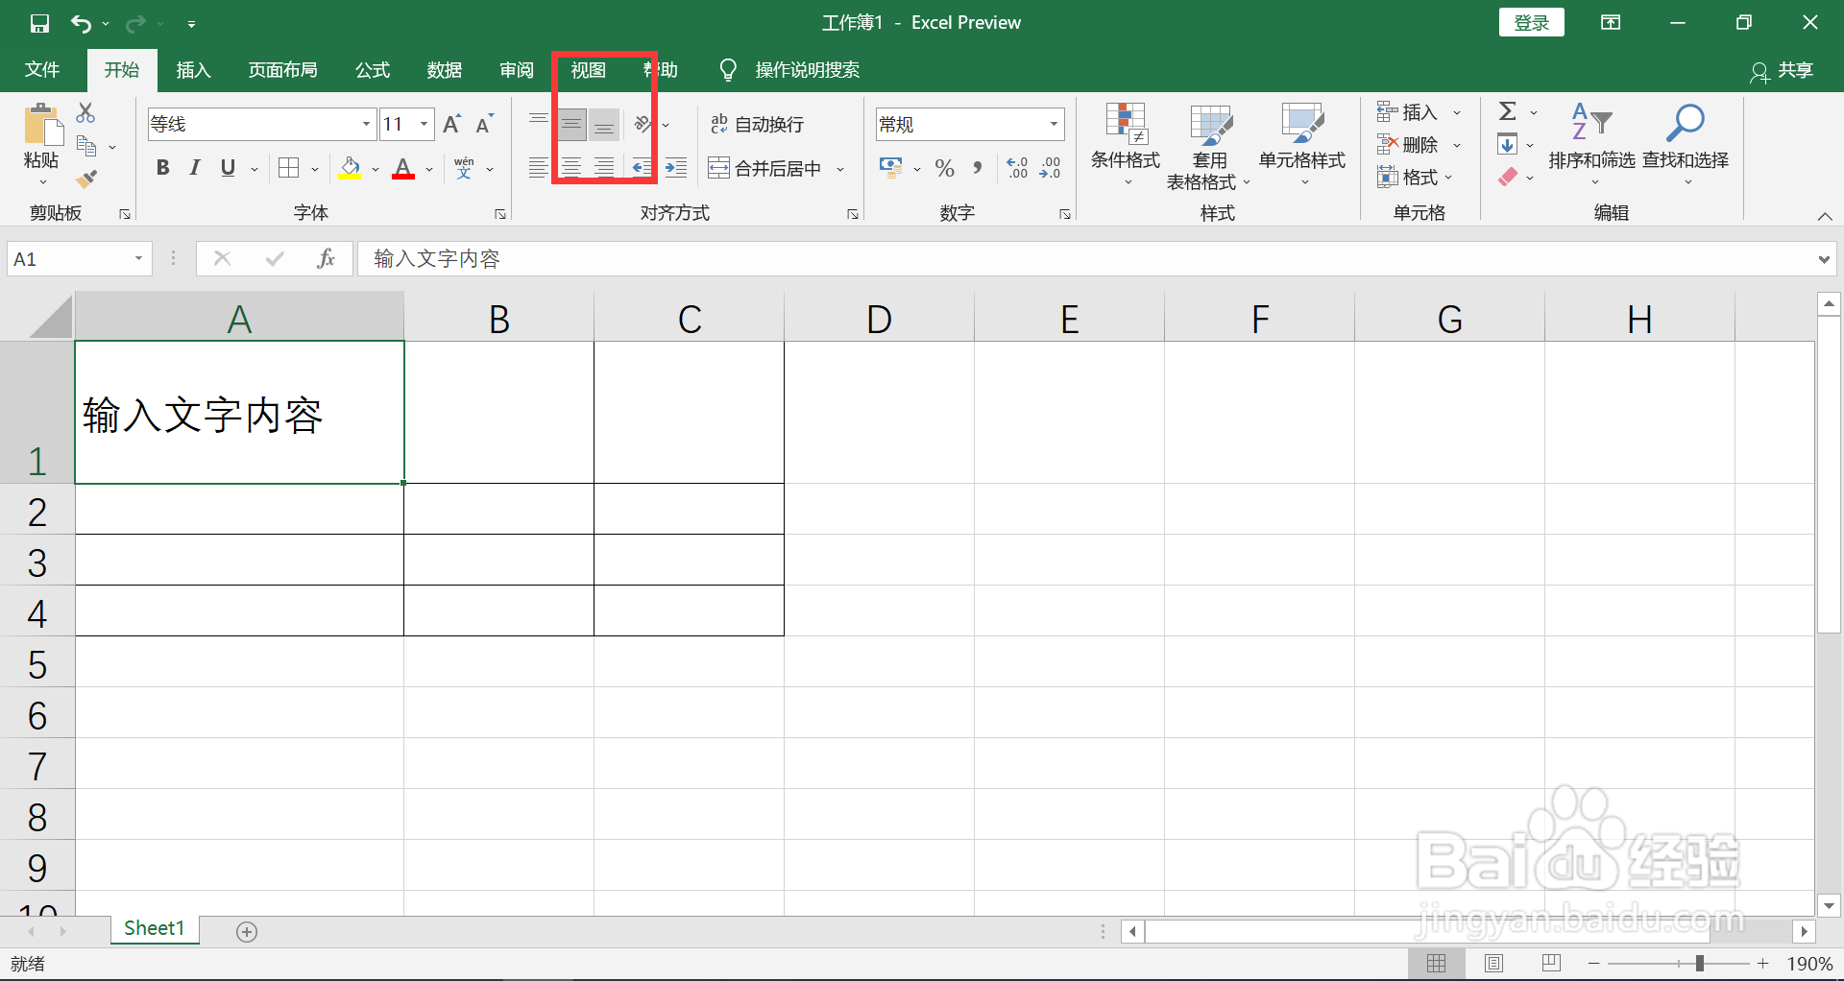Image resolution: width=1844 pixels, height=981 pixels.
Task: Open 单元格样式 cell styles
Action: click(x=1302, y=145)
